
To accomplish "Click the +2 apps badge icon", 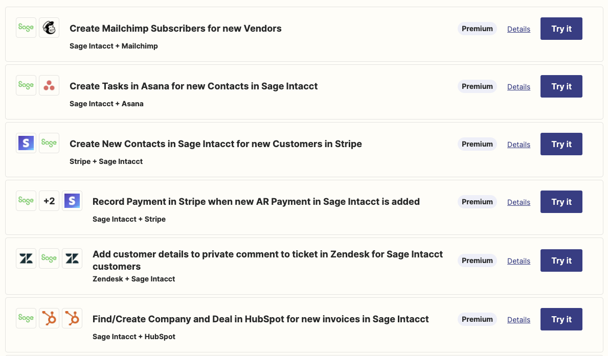I will tap(49, 201).
